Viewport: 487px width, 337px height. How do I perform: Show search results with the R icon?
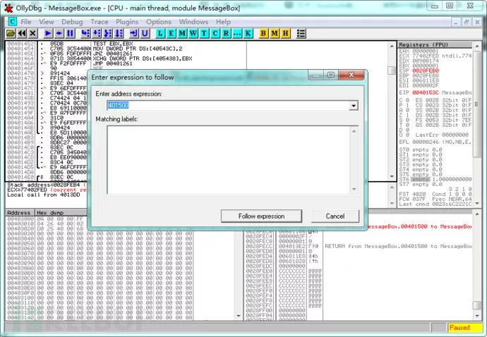[226, 33]
